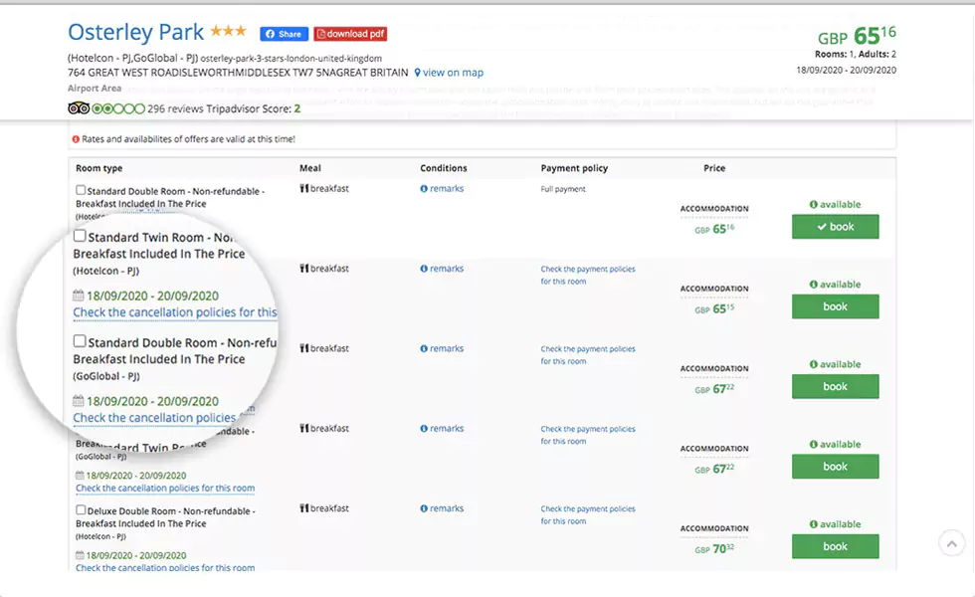Tick the Deluxe Double Room checkbox
975x597 pixels.
pyautogui.click(x=81, y=509)
